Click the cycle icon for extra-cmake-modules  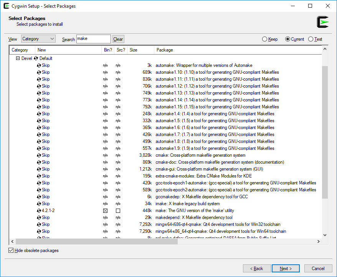39,176
